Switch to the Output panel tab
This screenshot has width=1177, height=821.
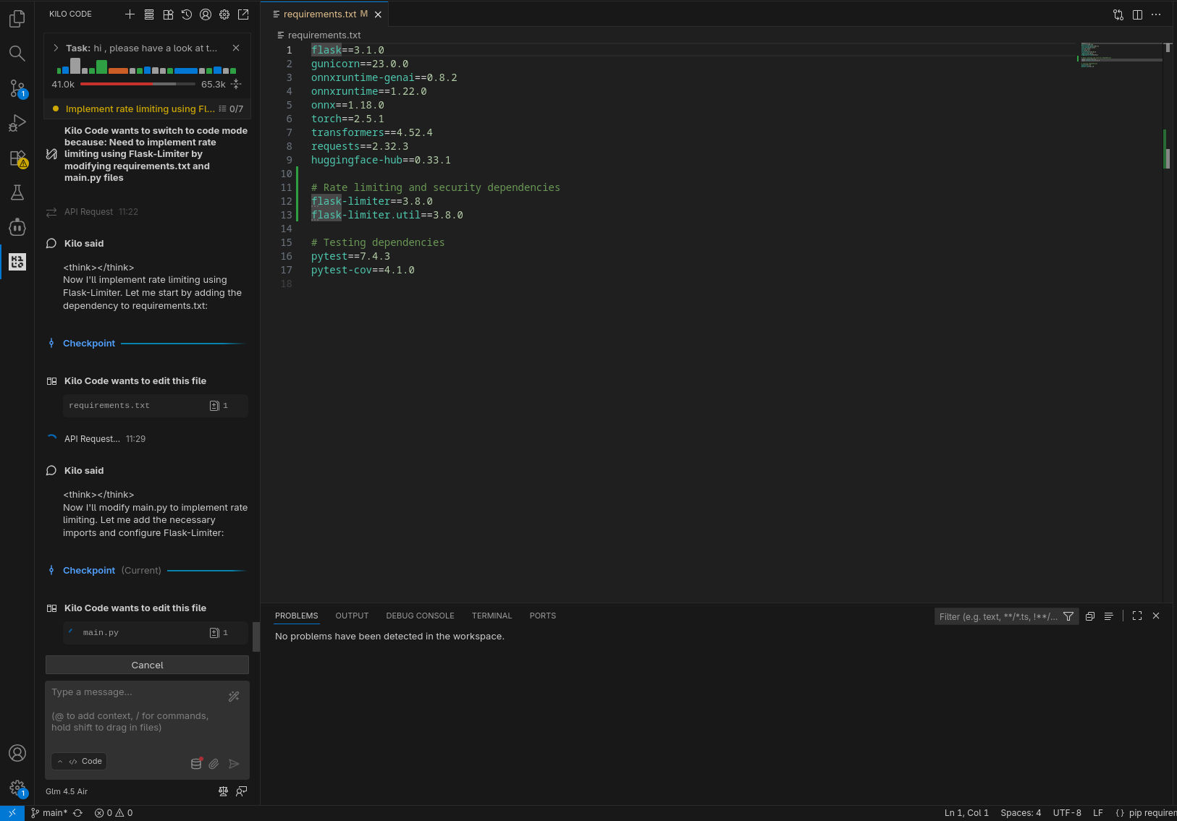click(x=352, y=616)
